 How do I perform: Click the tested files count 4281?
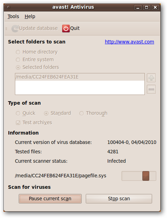coord(113,152)
